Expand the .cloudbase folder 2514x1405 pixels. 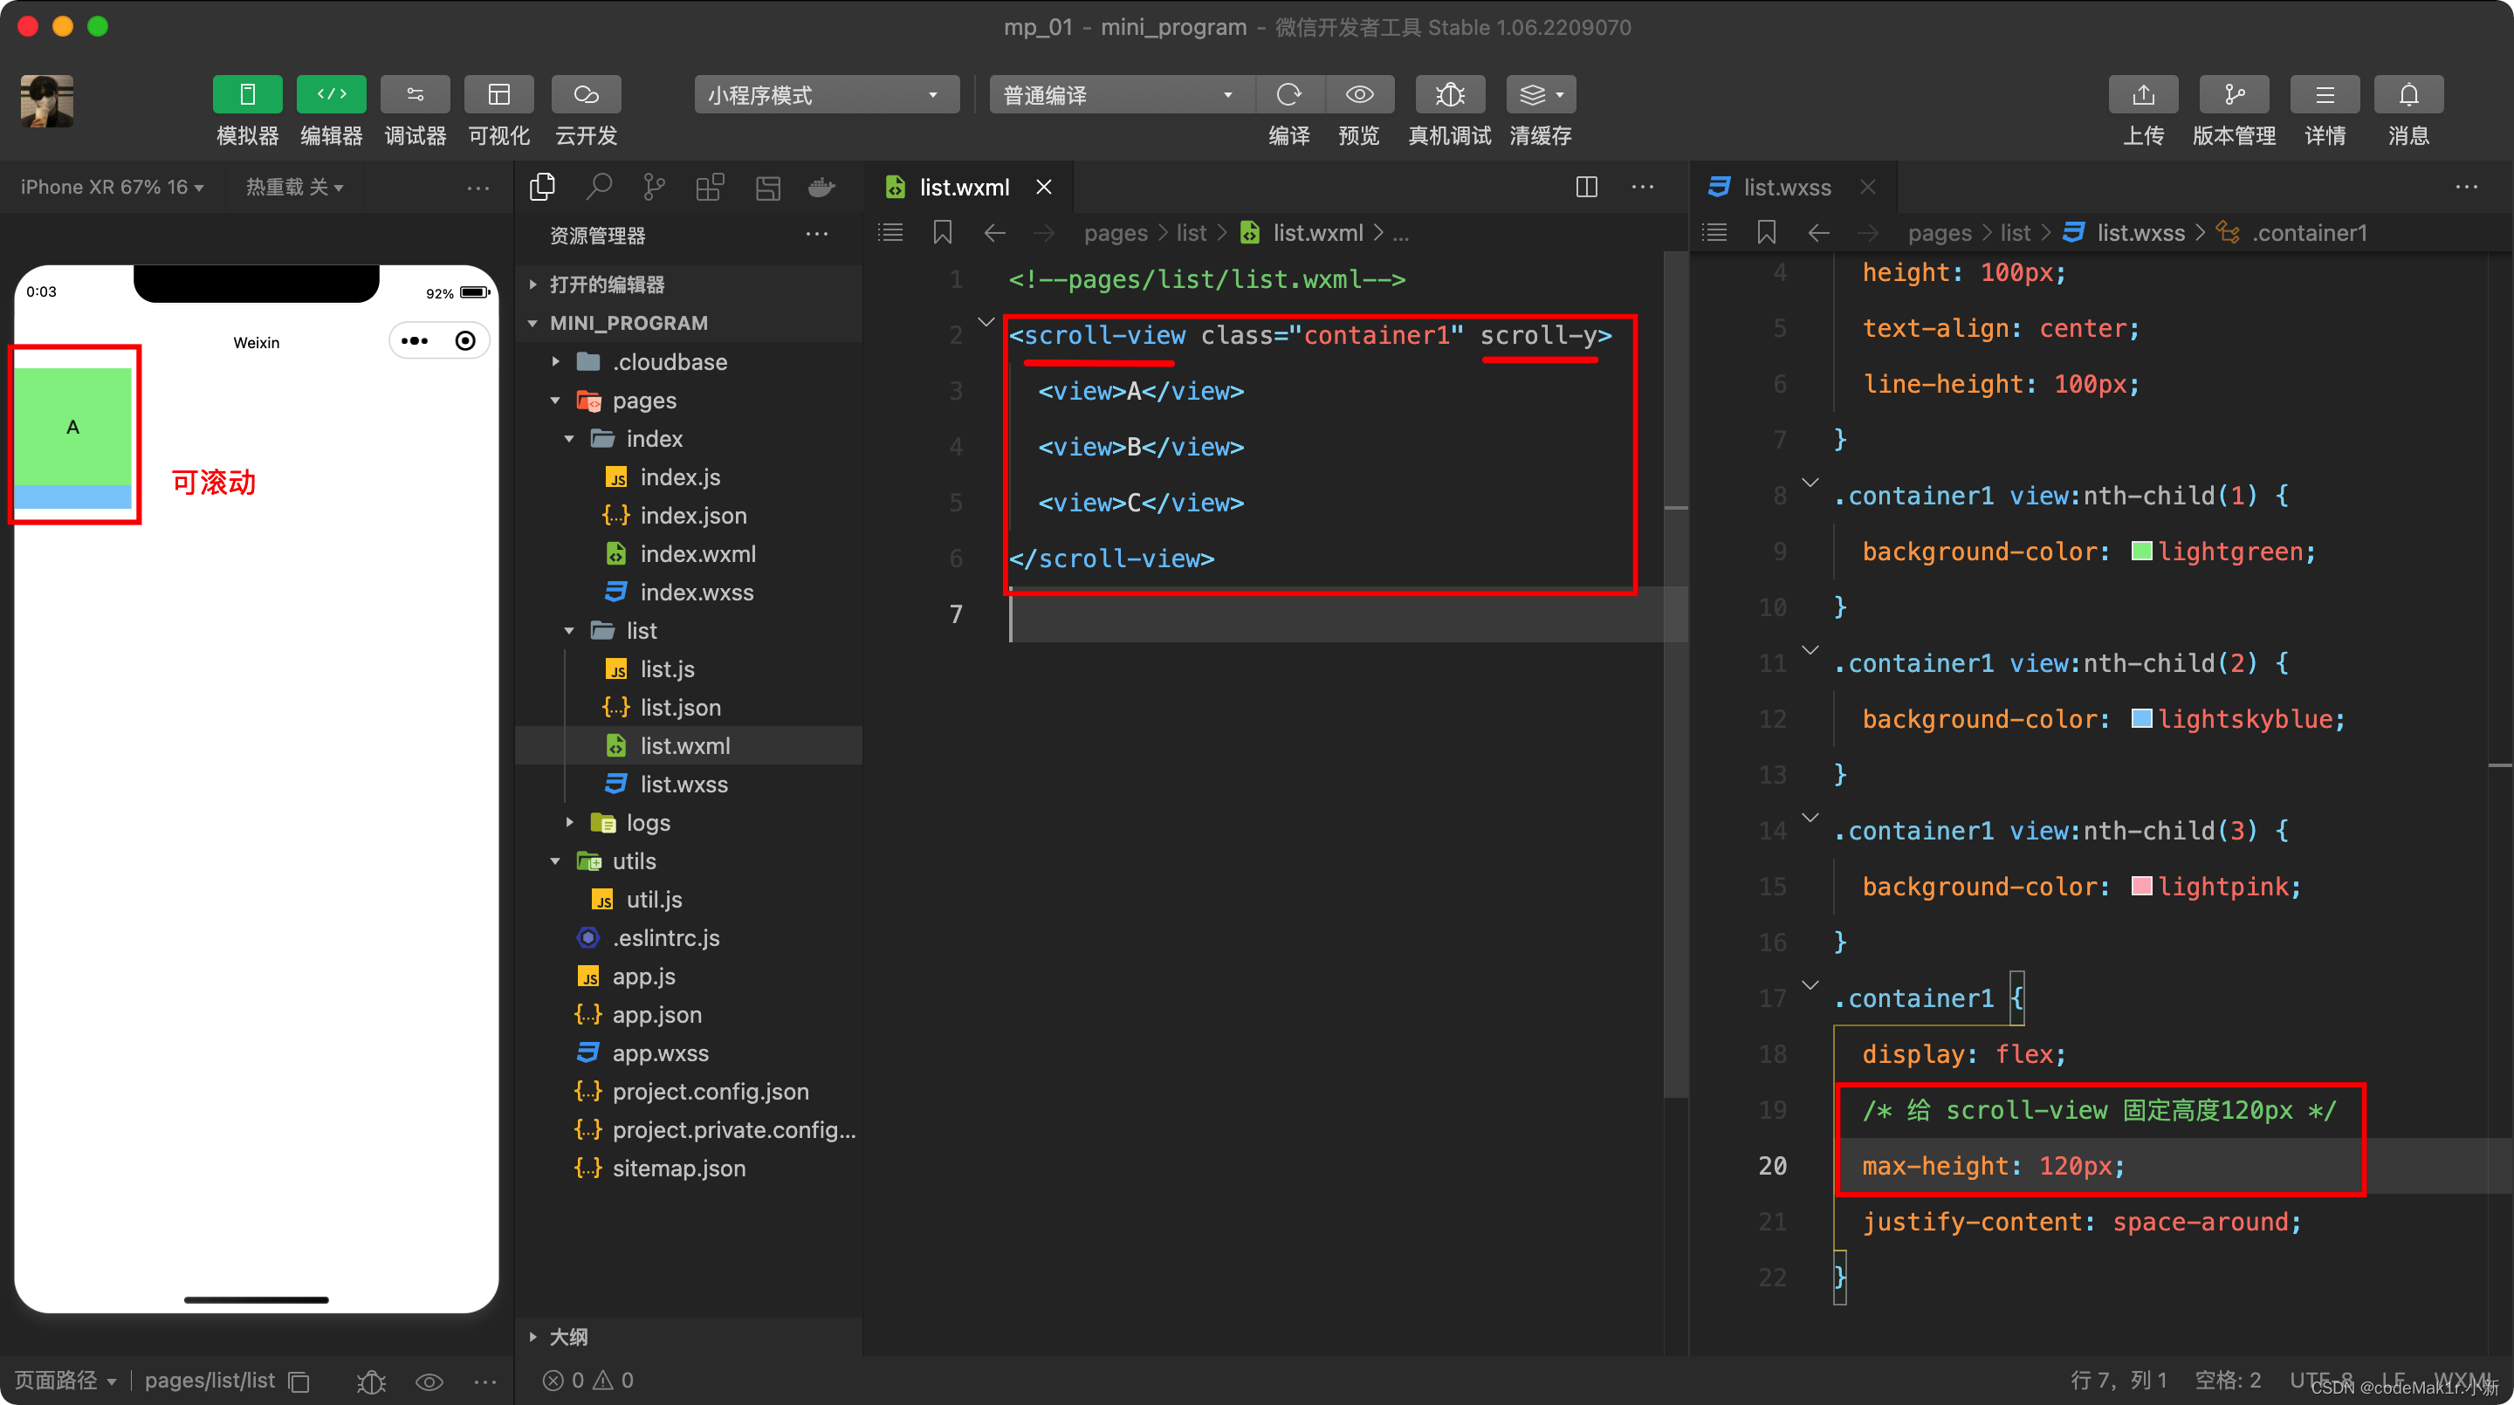689,362
